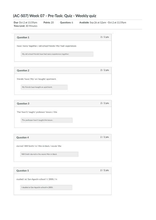This screenshot has width=156, height=220.
Task: Select the Question 4 header
Action: pos(63,138)
